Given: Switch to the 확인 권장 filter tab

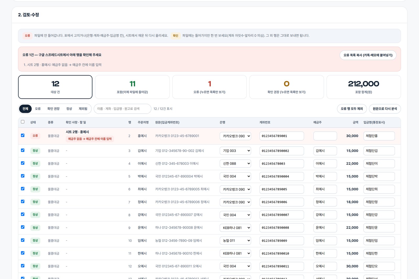Looking at the screenshot, I should (53, 109).
